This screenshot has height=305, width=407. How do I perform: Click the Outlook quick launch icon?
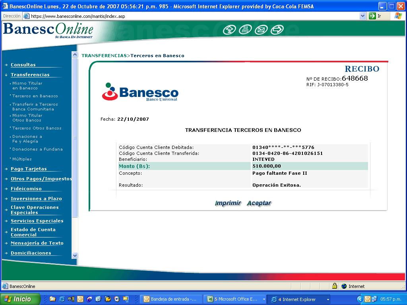click(80, 299)
